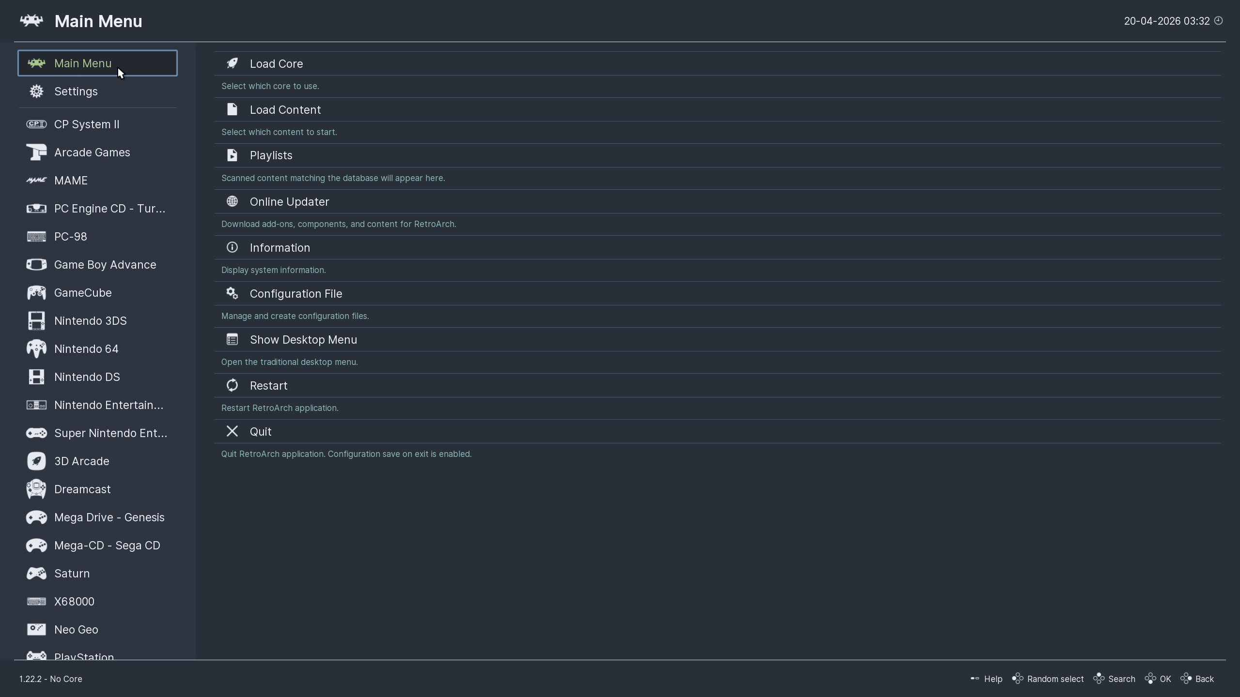Screen dimensions: 1240x697
Task: Open the Playlists menu entry
Action: pos(271,155)
